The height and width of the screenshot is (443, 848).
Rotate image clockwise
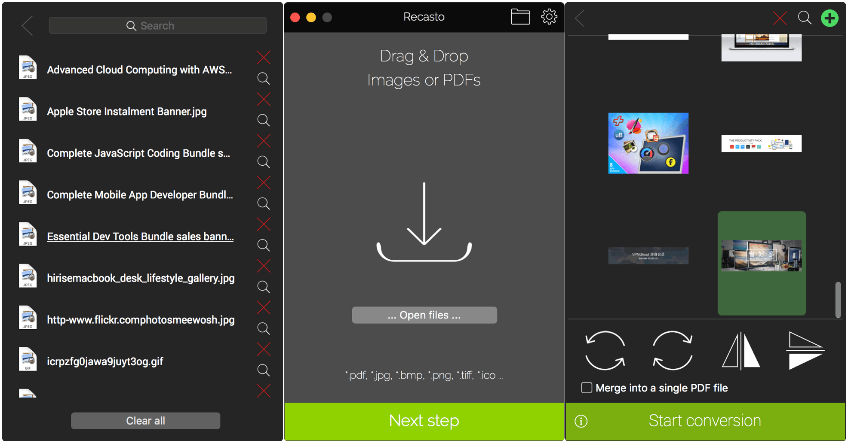tap(673, 351)
